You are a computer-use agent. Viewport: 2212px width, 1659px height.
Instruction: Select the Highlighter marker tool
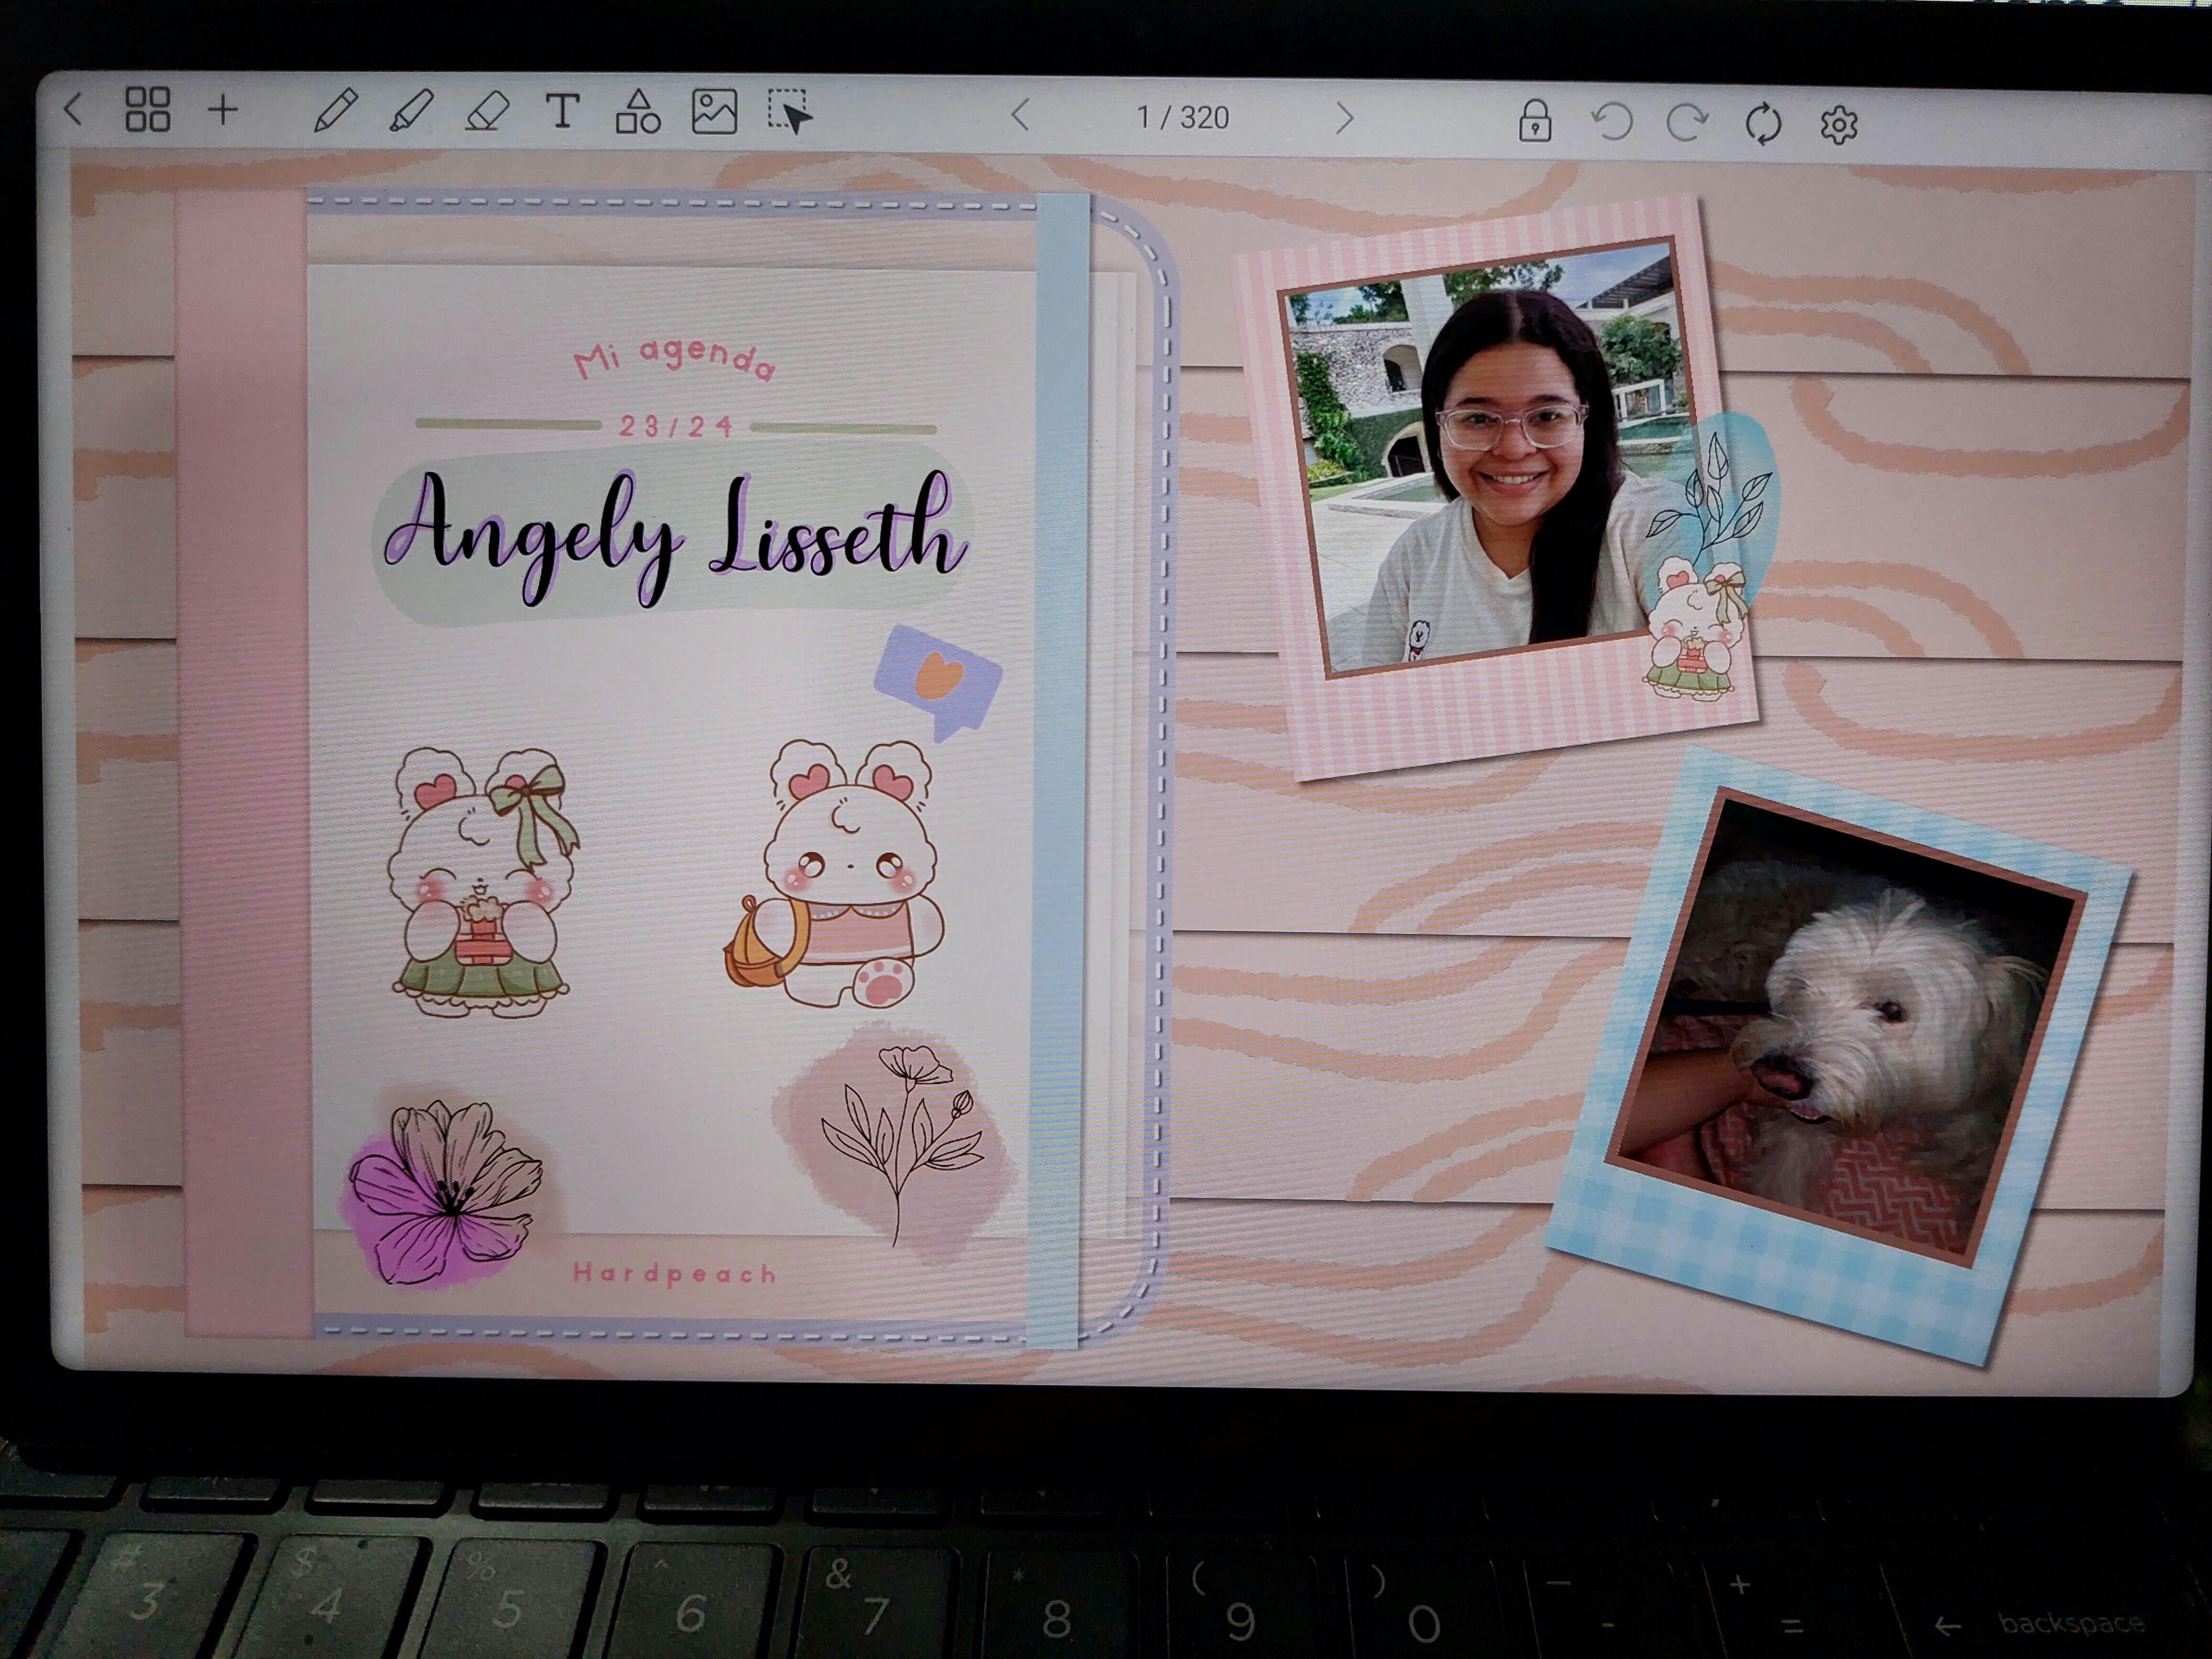(x=410, y=110)
